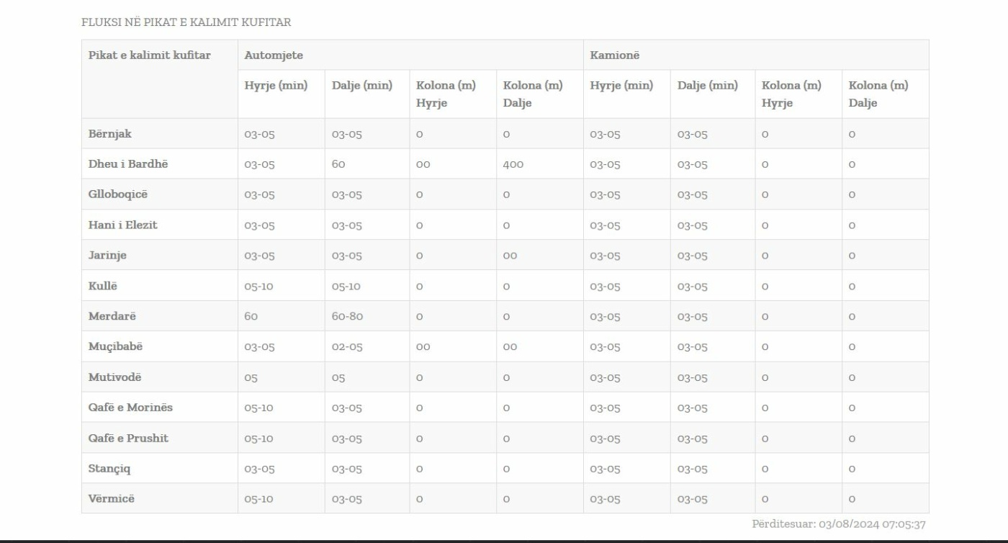This screenshot has height=543, width=1008.
Task: Select the Mutivodë border crossing name
Action: (x=116, y=377)
